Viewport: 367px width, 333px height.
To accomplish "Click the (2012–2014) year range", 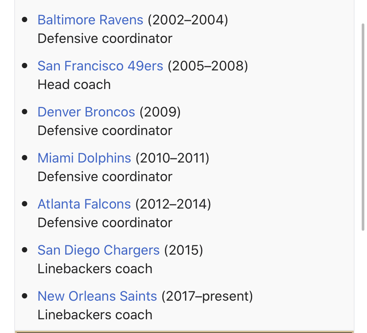I will [173, 205].
